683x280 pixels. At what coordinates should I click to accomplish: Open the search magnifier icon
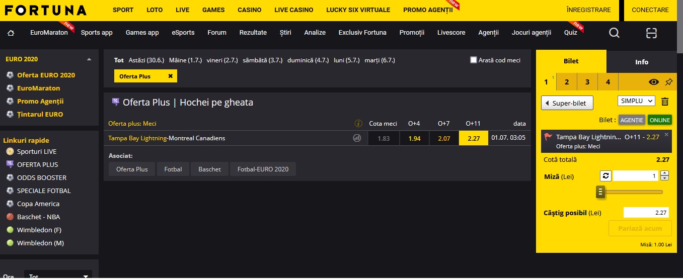pyautogui.click(x=614, y=33)
